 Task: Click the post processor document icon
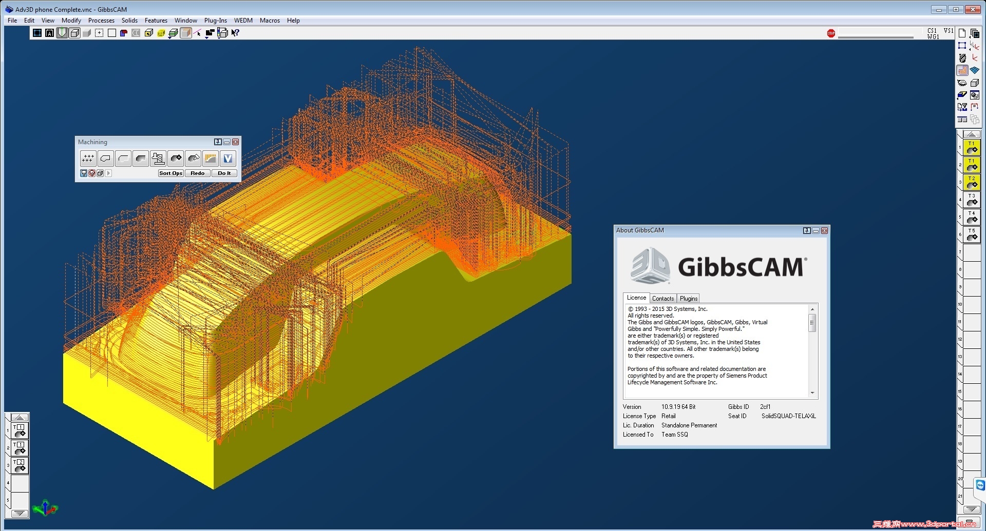click(x=962, y=107)
